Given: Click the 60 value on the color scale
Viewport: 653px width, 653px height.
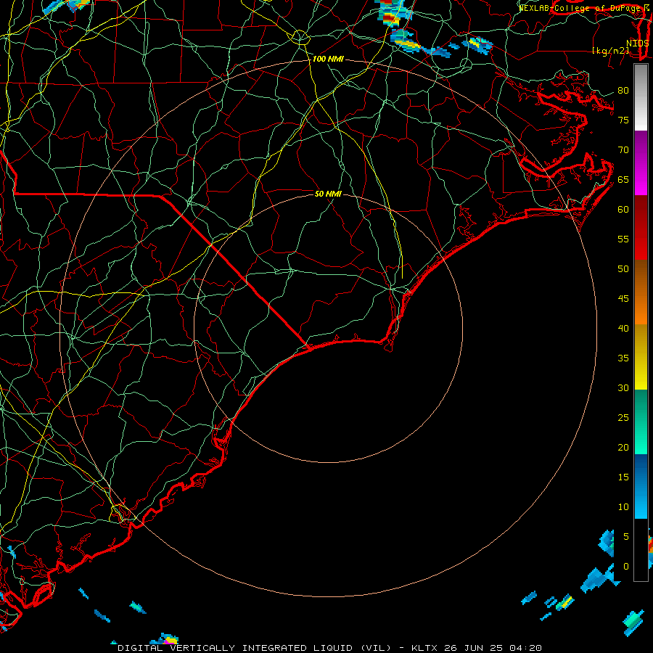Looking at the screenshot, I should [x=623, y=210].
